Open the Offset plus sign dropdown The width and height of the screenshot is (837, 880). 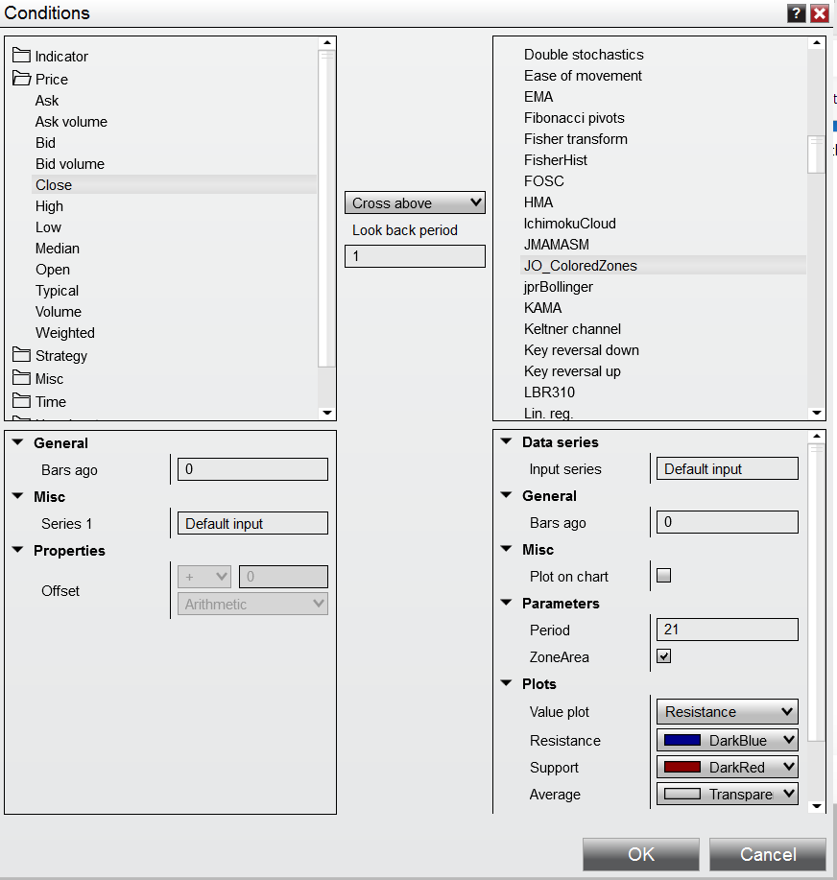(204, 577)
